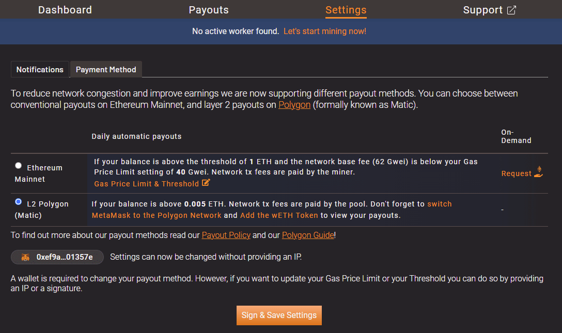Open the Support page

click(x=483, y=9)
